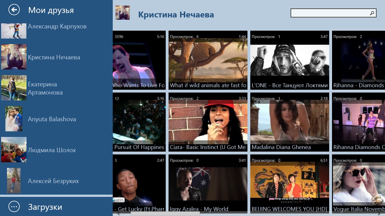Click the scrollbar left arrow
Image resolution: width=385 pixels, height=216 pixels.
tap(119, 214)
